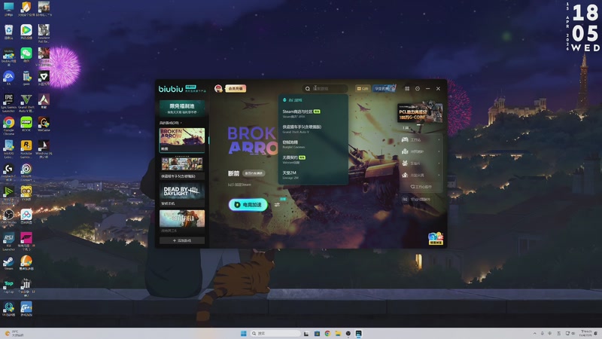Open the WeChat desktop icon
Viewport: 602px width, 339px height.
[x=26, y=55]
